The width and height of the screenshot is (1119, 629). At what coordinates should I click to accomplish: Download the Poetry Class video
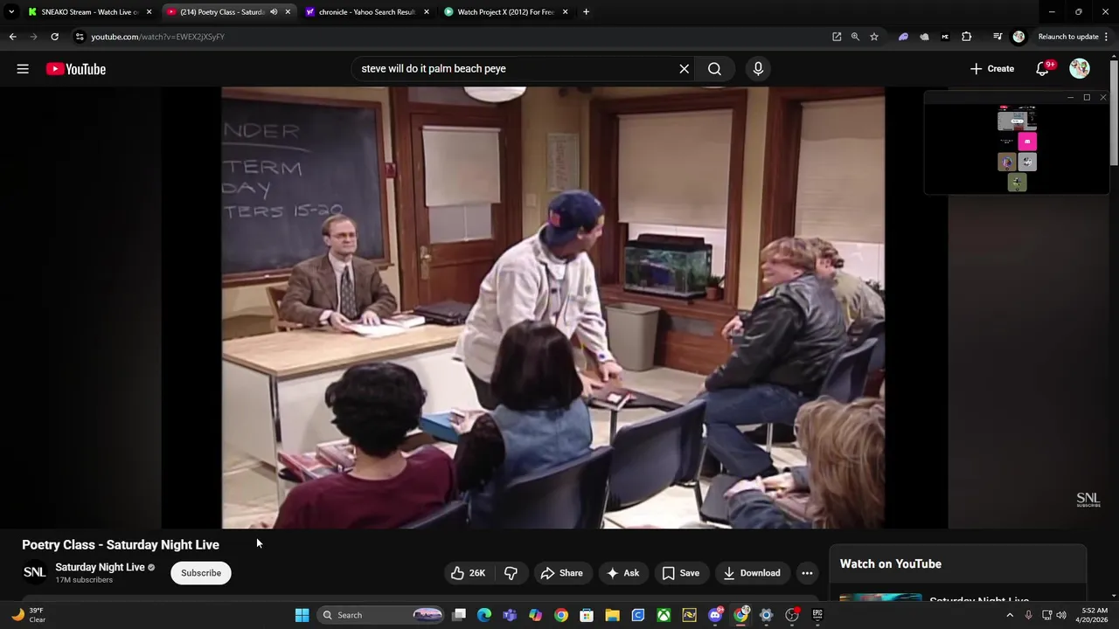pos(752,573)
